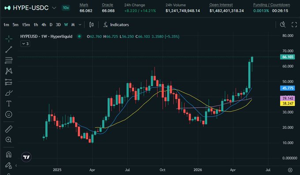Toggle lock all drawing tools
300x175 pixels.
pos(9,165)
